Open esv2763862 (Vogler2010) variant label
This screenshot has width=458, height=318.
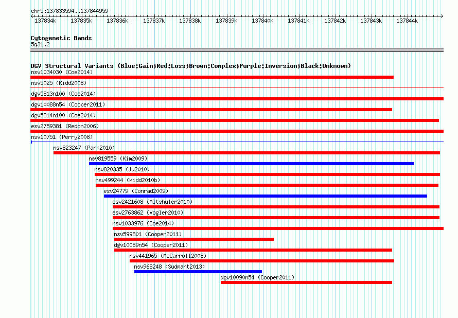(148, 213)
